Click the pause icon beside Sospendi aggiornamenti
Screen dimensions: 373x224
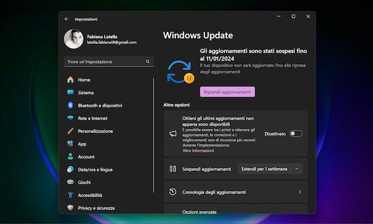click(x=173, y=169)
